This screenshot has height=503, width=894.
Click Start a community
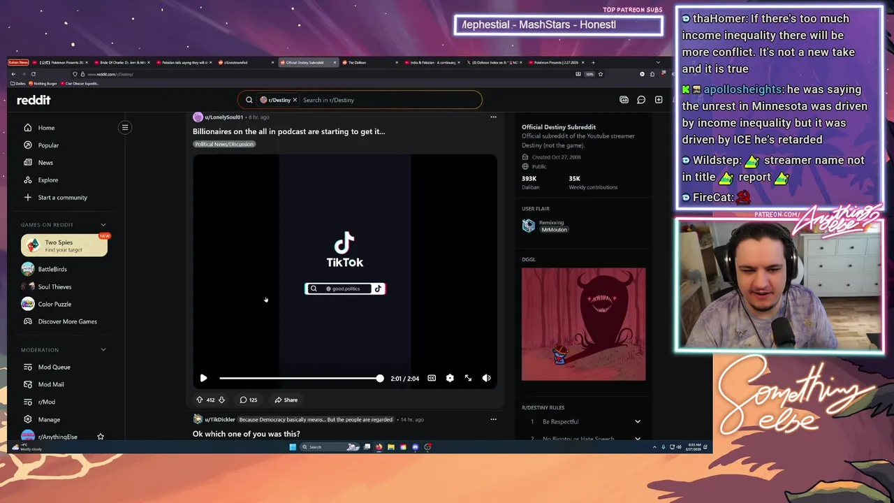(62, 198)
